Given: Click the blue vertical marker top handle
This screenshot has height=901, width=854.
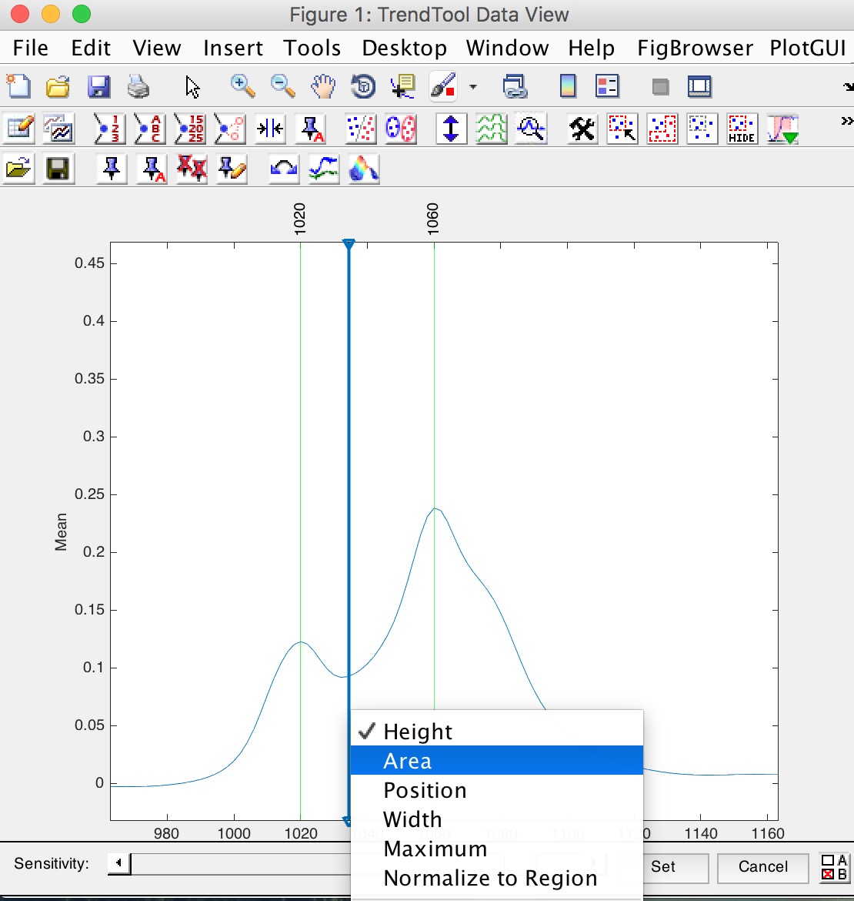Looking at the screenshot, I should click(x=349, y=244).
